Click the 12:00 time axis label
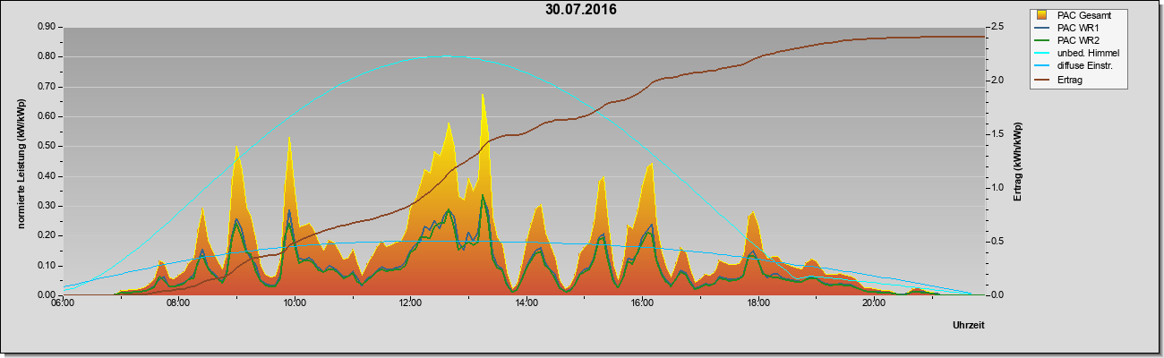Screen dimensions: 1164x358 [410, 304]
